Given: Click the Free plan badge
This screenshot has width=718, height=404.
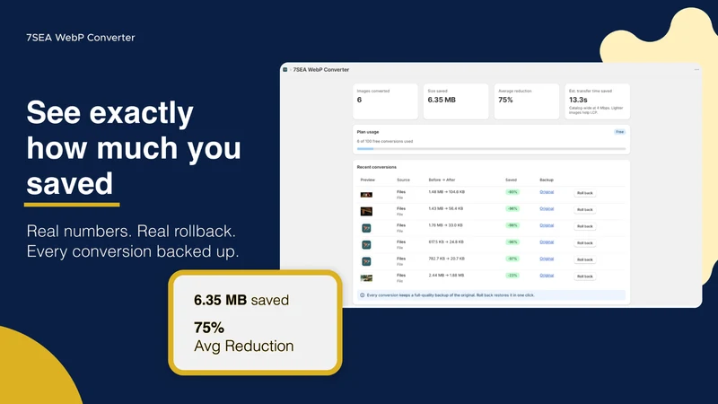Looking at the screenshot, I should click(x=619, y=132).
